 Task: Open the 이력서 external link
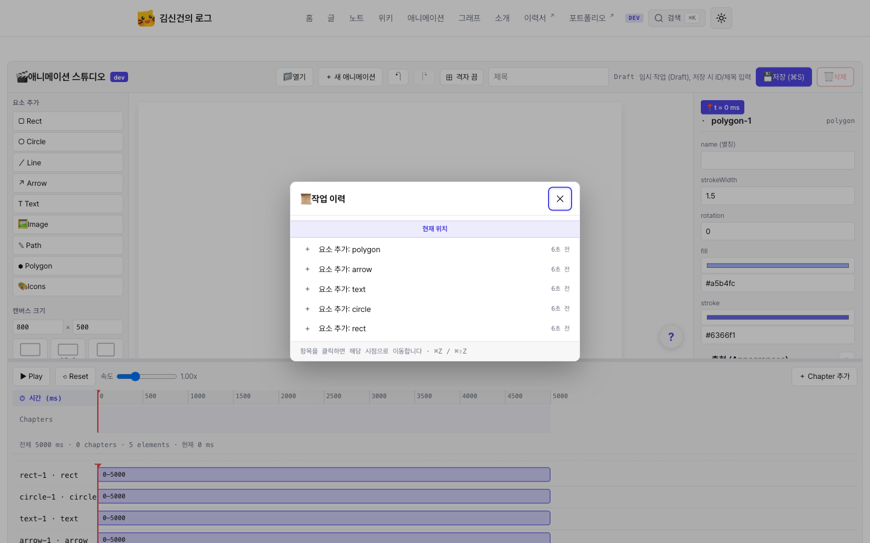(x=539, y=18)
